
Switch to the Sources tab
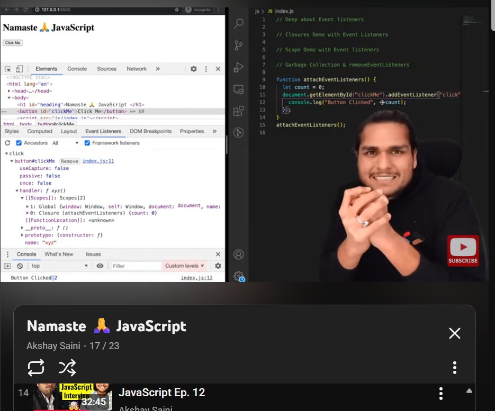pyautogui.click(x=107, y=69)
